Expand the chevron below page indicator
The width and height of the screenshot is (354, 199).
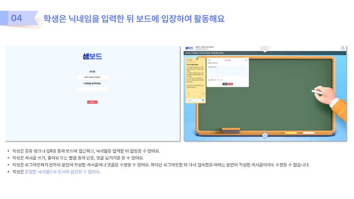pos(265,51)
